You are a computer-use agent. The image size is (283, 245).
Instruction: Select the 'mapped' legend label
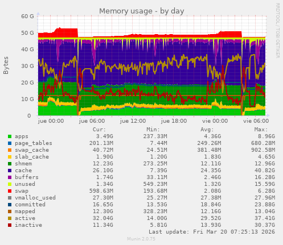click(x=25, y=211)
